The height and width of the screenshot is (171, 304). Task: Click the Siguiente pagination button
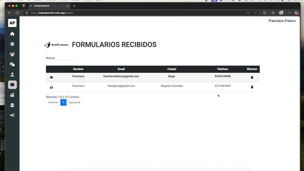[74, 102]
